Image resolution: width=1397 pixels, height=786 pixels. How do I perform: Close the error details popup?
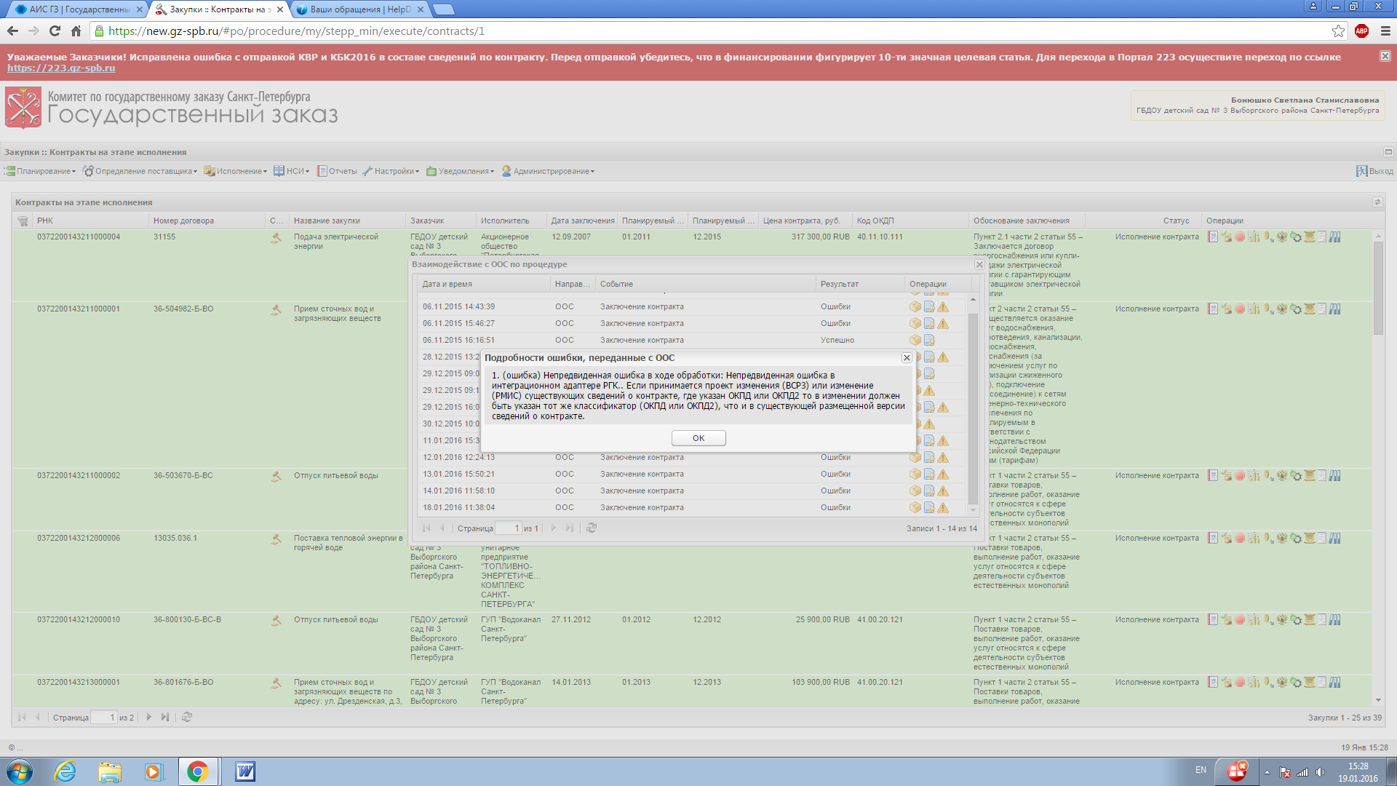[x=907, y=358]
